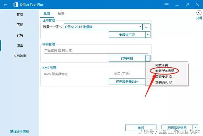
Task: Choose 卸载密钥 from the popup menu
Action: tap(167, 65)
